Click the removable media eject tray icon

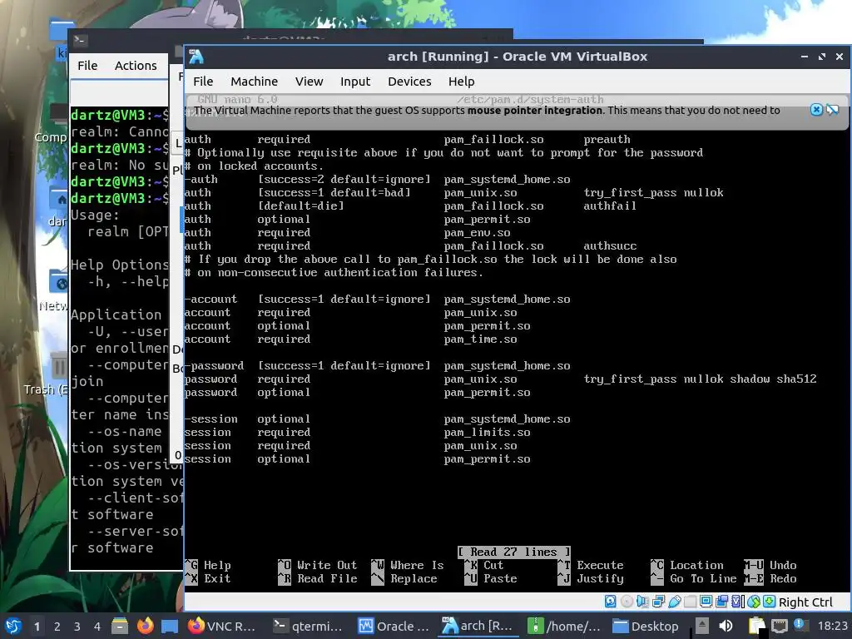click(702, 626)
